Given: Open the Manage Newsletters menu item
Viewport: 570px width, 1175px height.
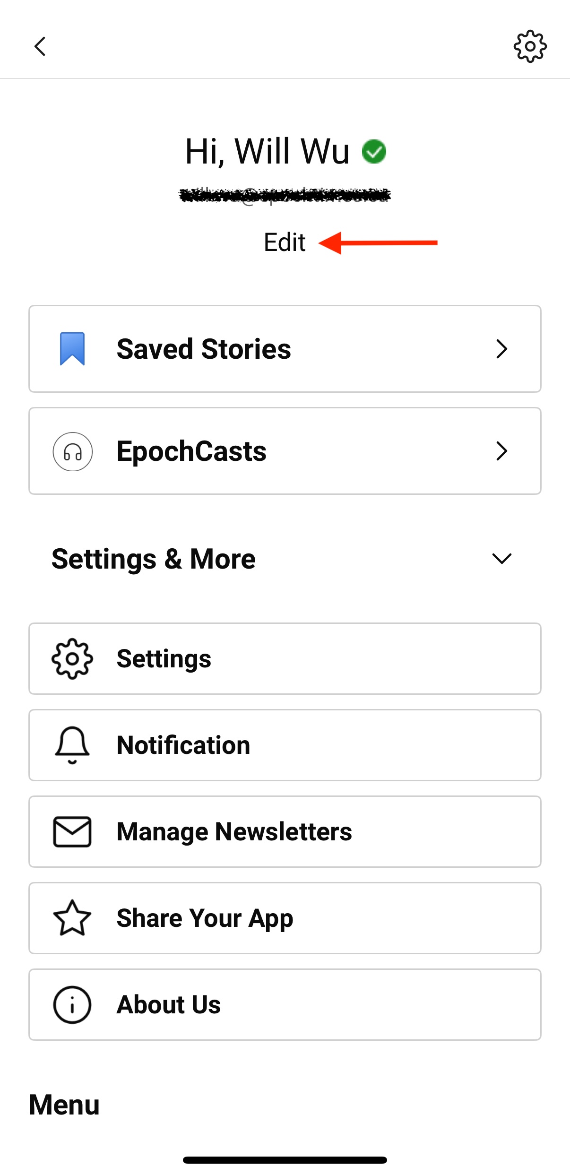Looking at the screenshot, I should click(x=285, y=831).
